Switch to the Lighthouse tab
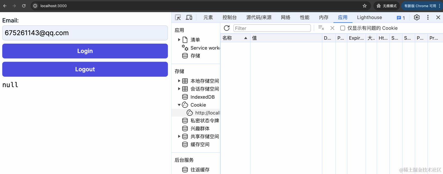 coord(369,17)
